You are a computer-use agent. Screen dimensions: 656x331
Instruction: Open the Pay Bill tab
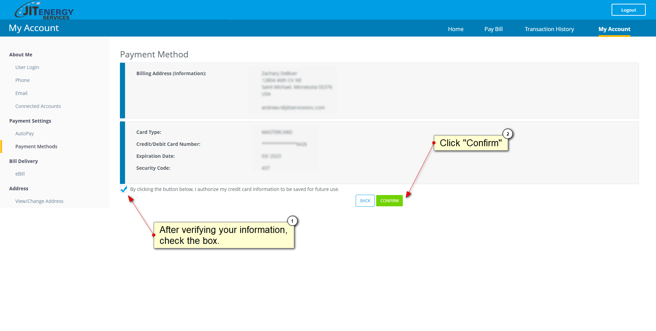493,29
